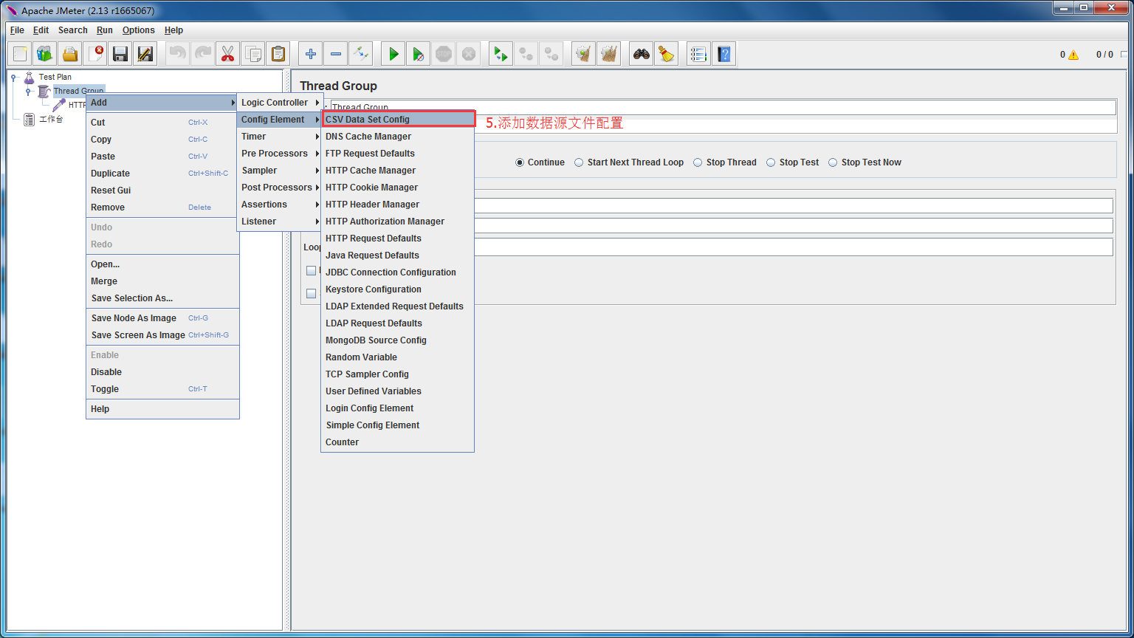Viewport: 1134px width, 638px height.
Task: Open the Run menu
Action: [x=105, y=30]
